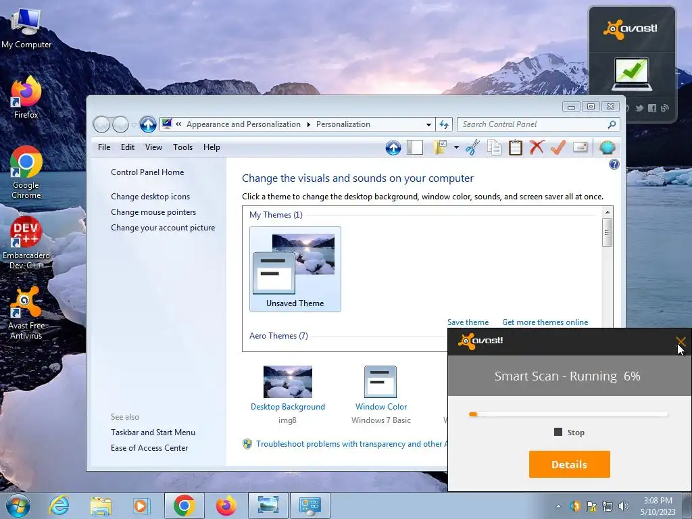The image size is (692, 519).
Task: Click the Save theme link
Action: pyautogui.click(x=468, y=322)
